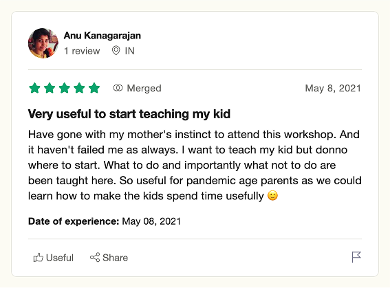
Task: Click the review body paragraph text
Action: coord(195,165)
